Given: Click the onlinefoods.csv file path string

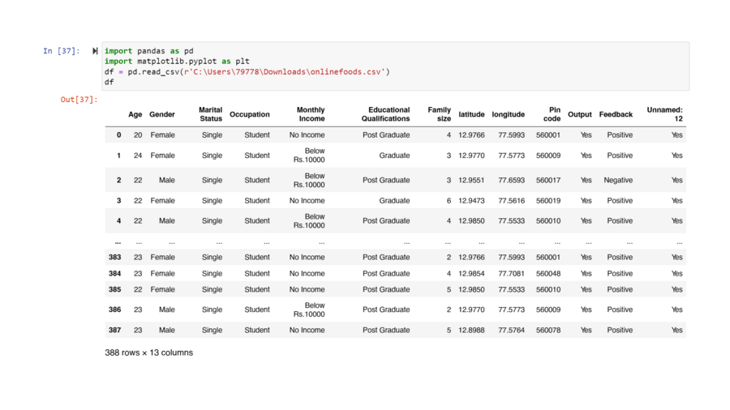Looking at the screenshot, I should tap(284, 72).
